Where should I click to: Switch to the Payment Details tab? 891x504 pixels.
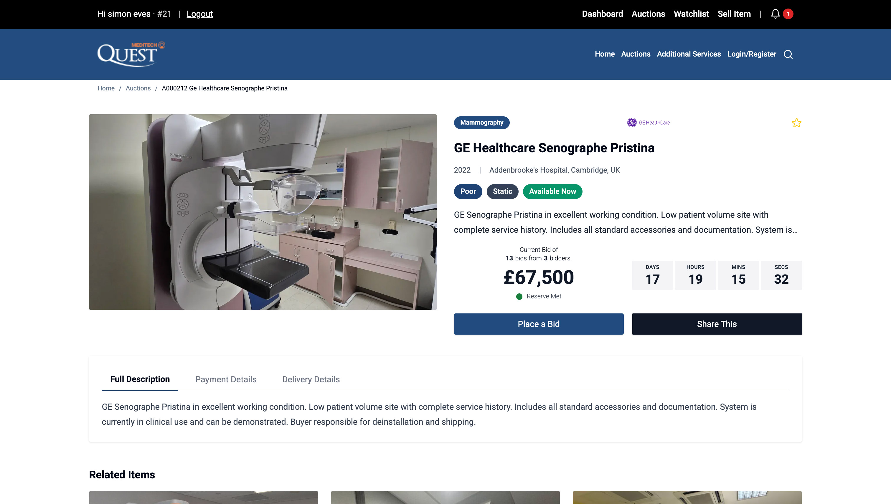tap(226, 379)
